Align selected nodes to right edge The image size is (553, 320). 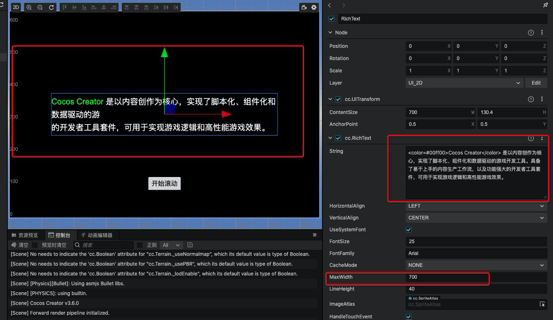(114, 7)
